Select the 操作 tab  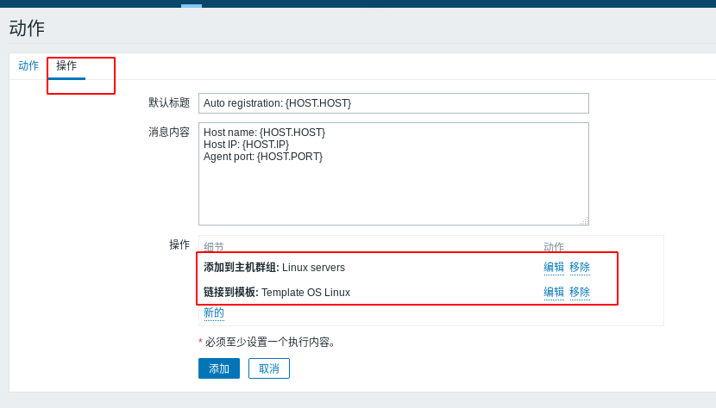[66, 65]
